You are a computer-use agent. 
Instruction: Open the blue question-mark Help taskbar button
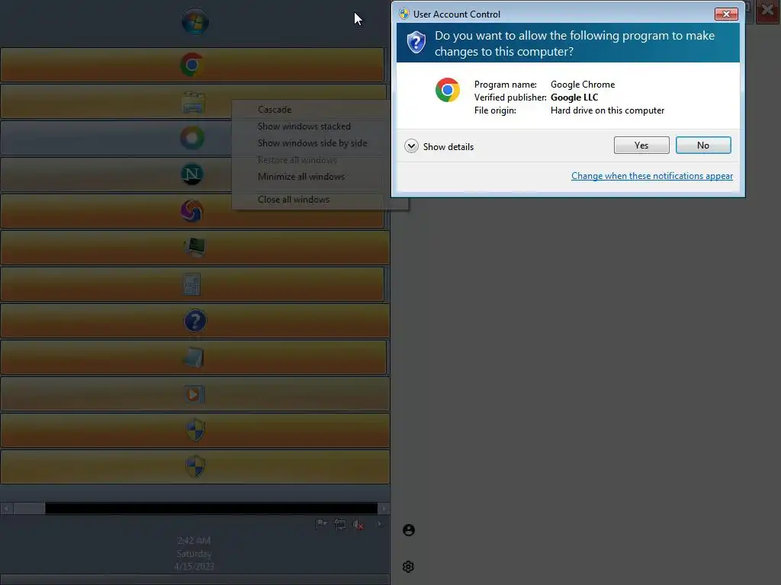[194, 321]
